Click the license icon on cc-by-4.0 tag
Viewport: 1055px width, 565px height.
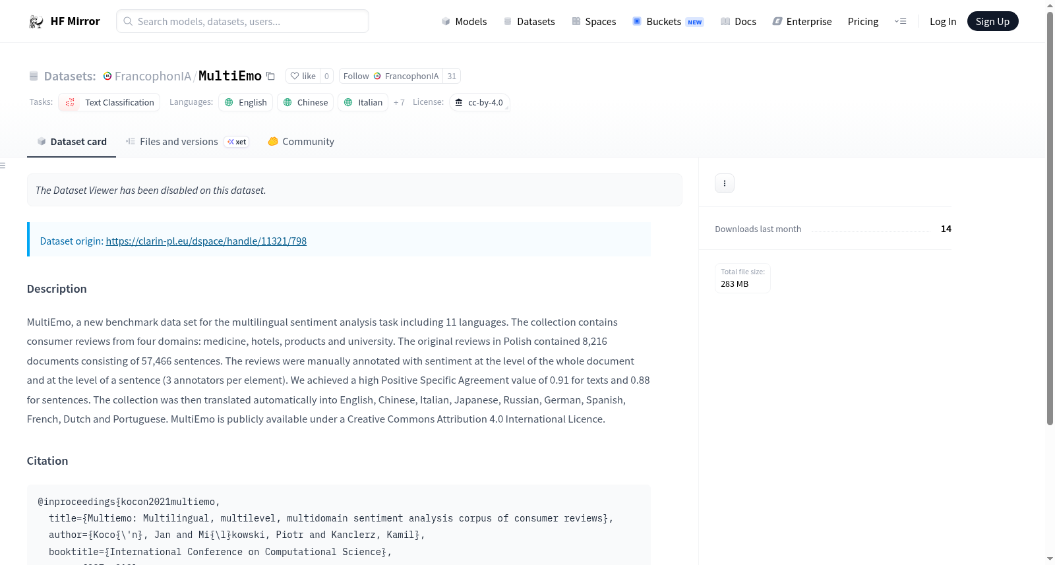tap(459, 102)
